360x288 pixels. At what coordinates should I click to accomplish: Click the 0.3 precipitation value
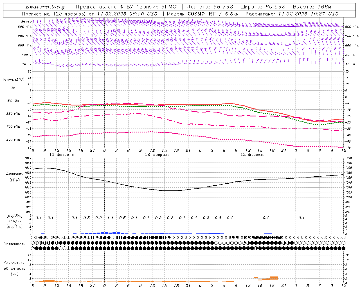pyautogui.click(x=218, y=218)
